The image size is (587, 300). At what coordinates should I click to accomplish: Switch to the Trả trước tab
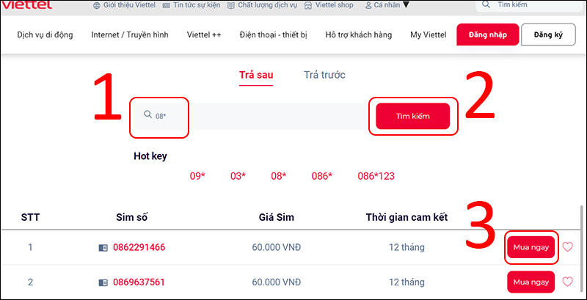(324, 75)
